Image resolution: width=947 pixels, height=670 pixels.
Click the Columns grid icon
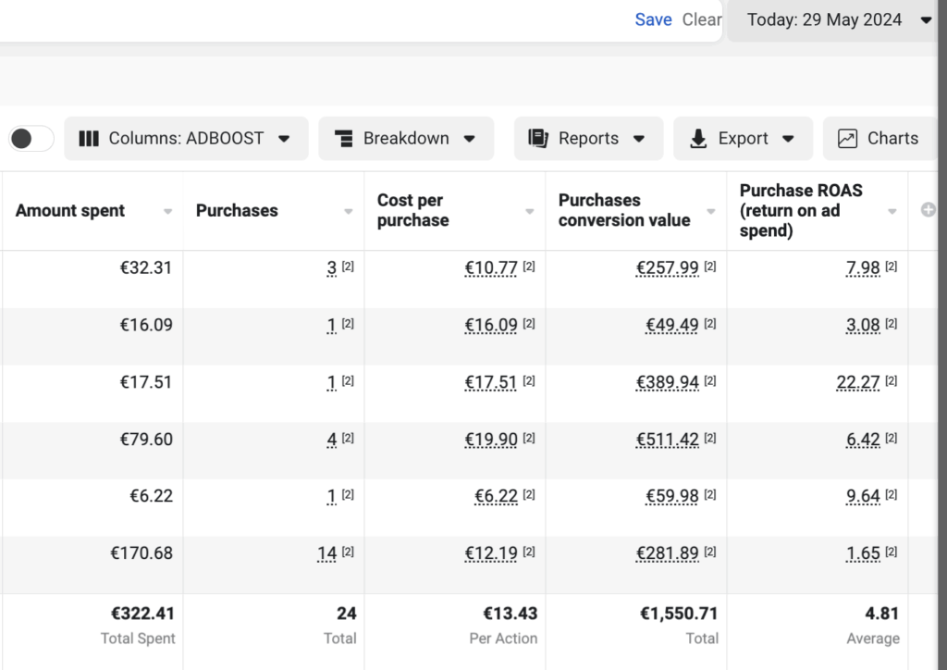(x=89, y=139)
